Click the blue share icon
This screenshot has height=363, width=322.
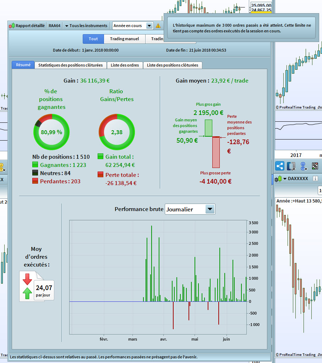click(279, 166)
